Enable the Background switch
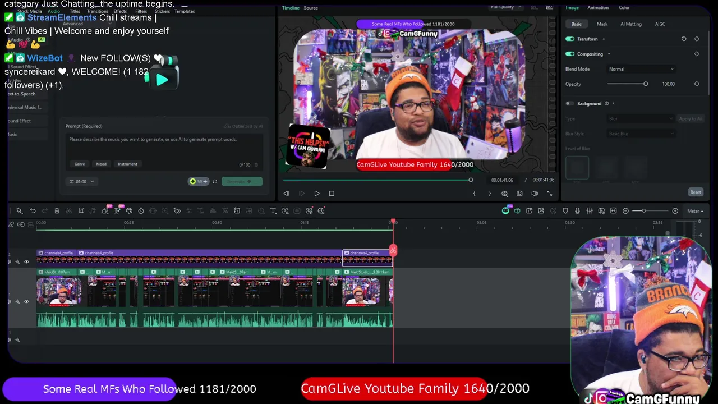This screenshot has width=718, height=404. pos(570,103)
